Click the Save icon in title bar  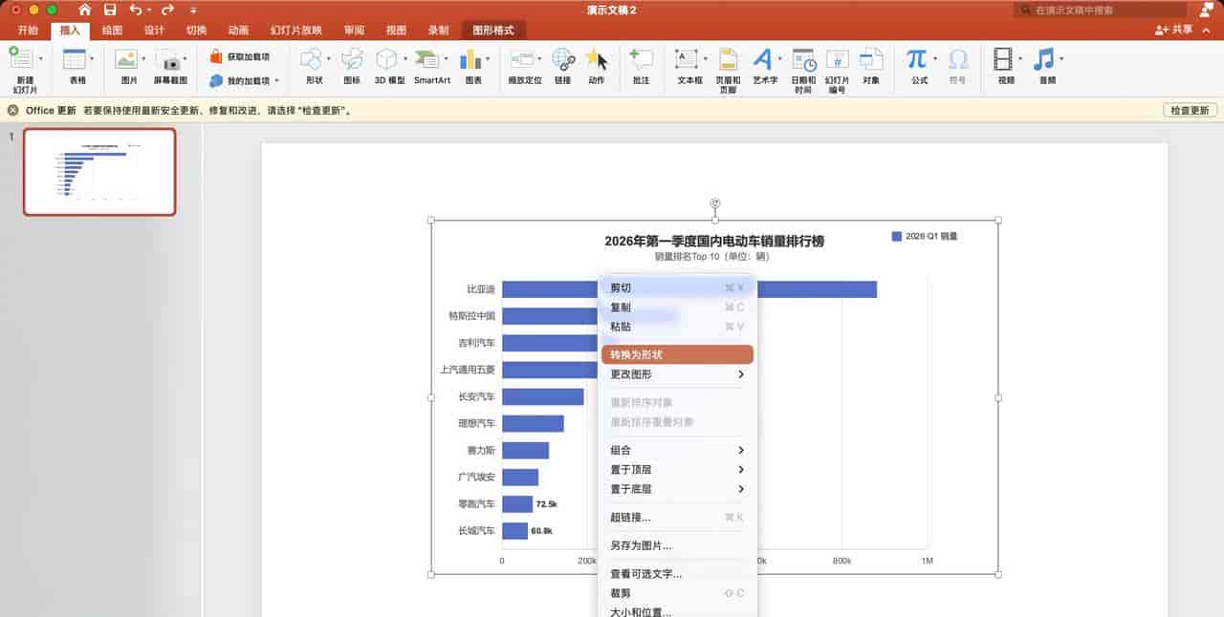click(x=110, y=10)
